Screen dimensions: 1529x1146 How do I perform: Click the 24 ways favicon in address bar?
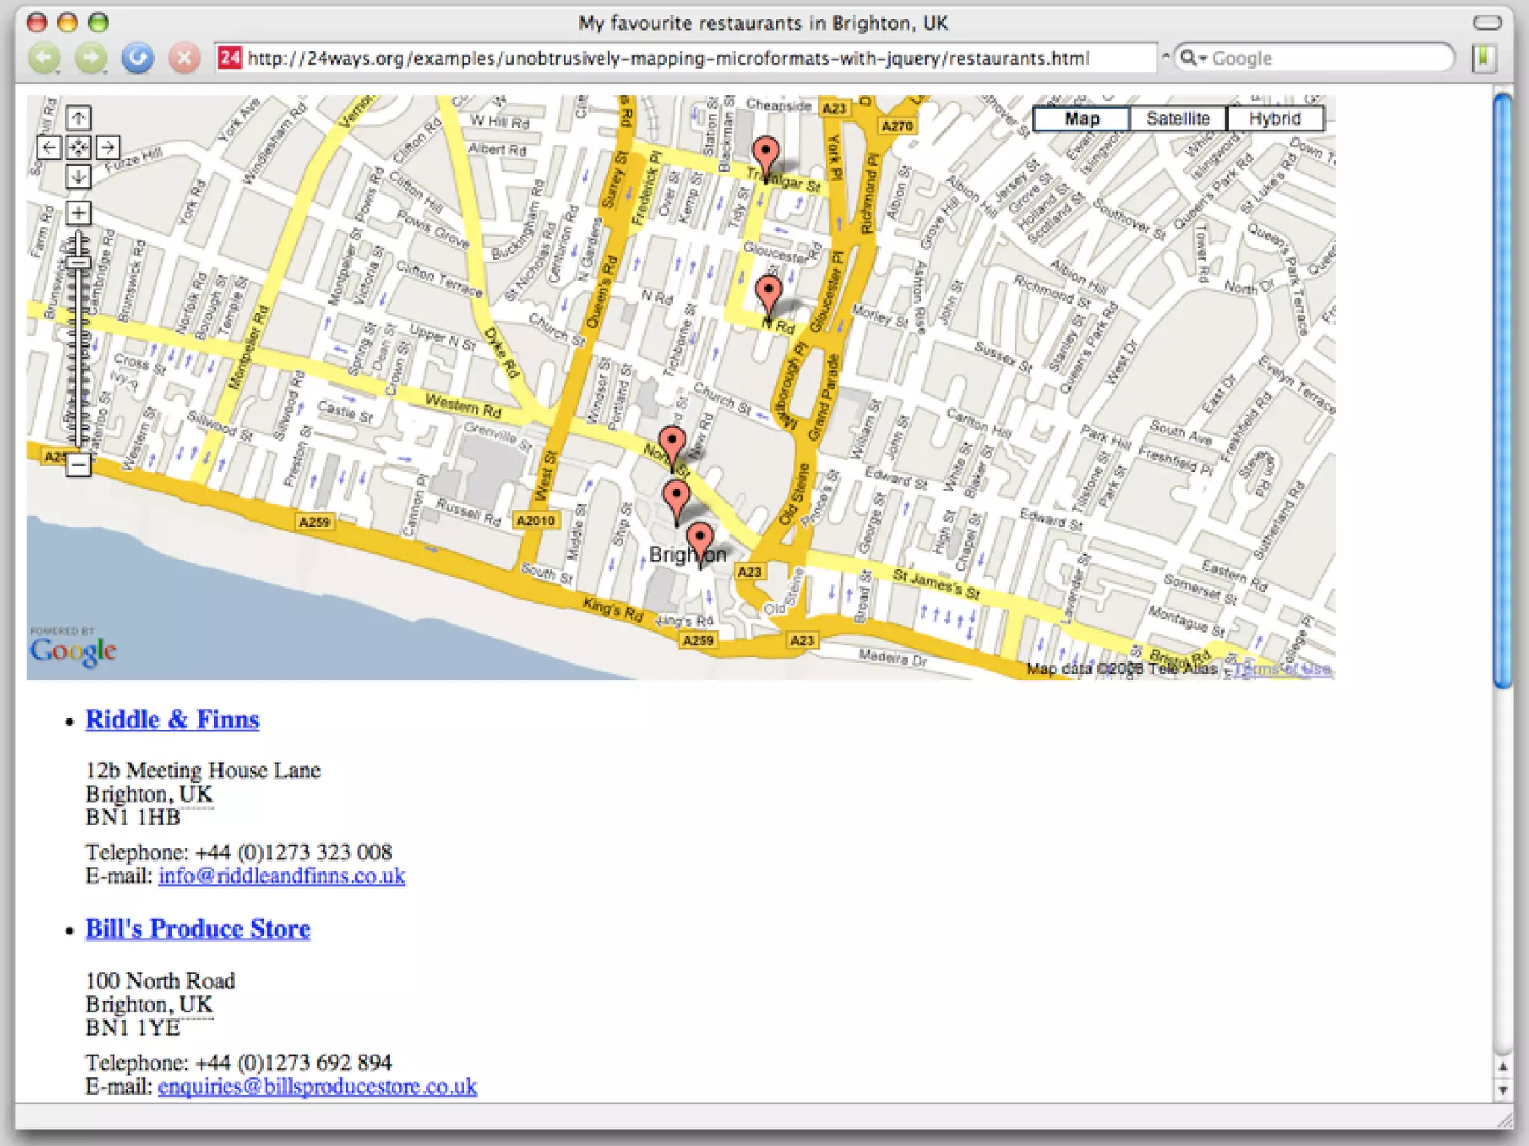point(230,57)
